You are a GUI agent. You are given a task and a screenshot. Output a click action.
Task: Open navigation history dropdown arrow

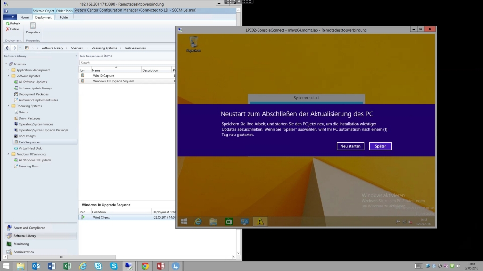coord(20,48)
